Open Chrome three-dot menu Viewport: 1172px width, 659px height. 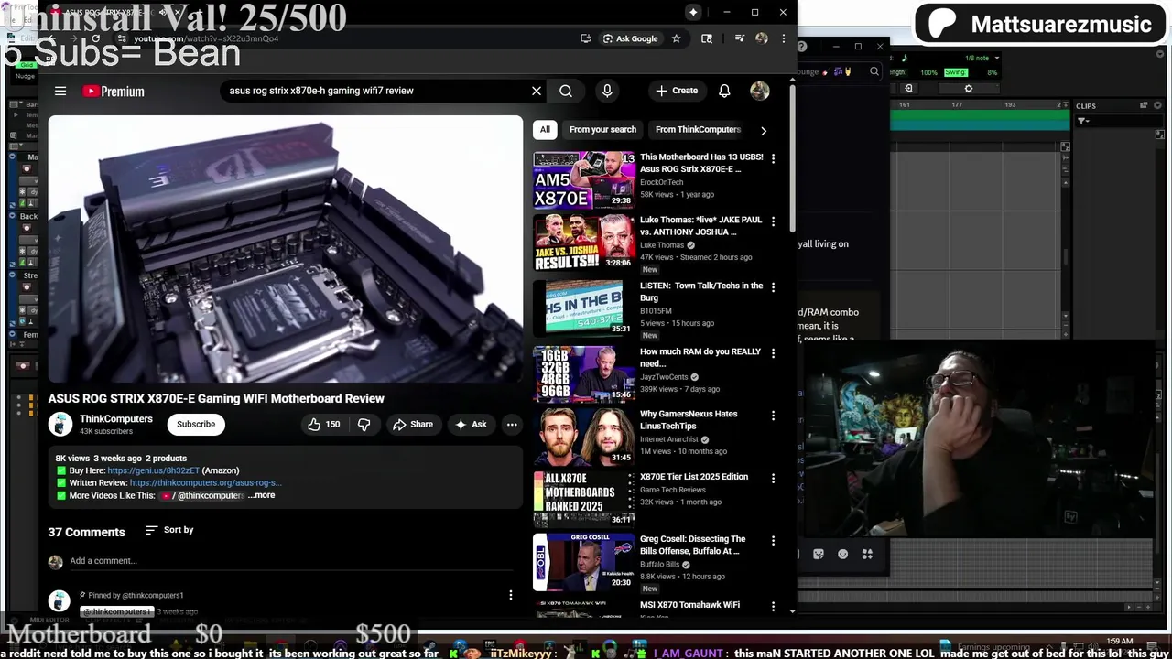click(783, 38)
